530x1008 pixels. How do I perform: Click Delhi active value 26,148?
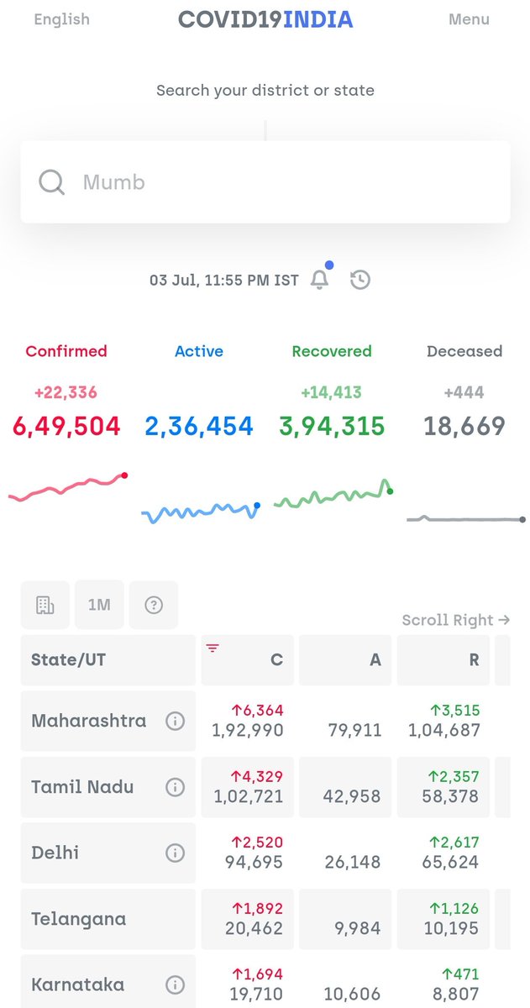click(353, 862)
